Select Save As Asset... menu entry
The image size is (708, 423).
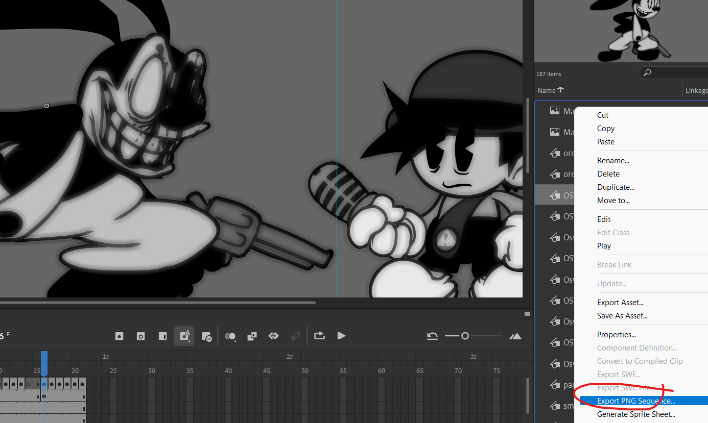pyautogui.click(x=622, y=316)
